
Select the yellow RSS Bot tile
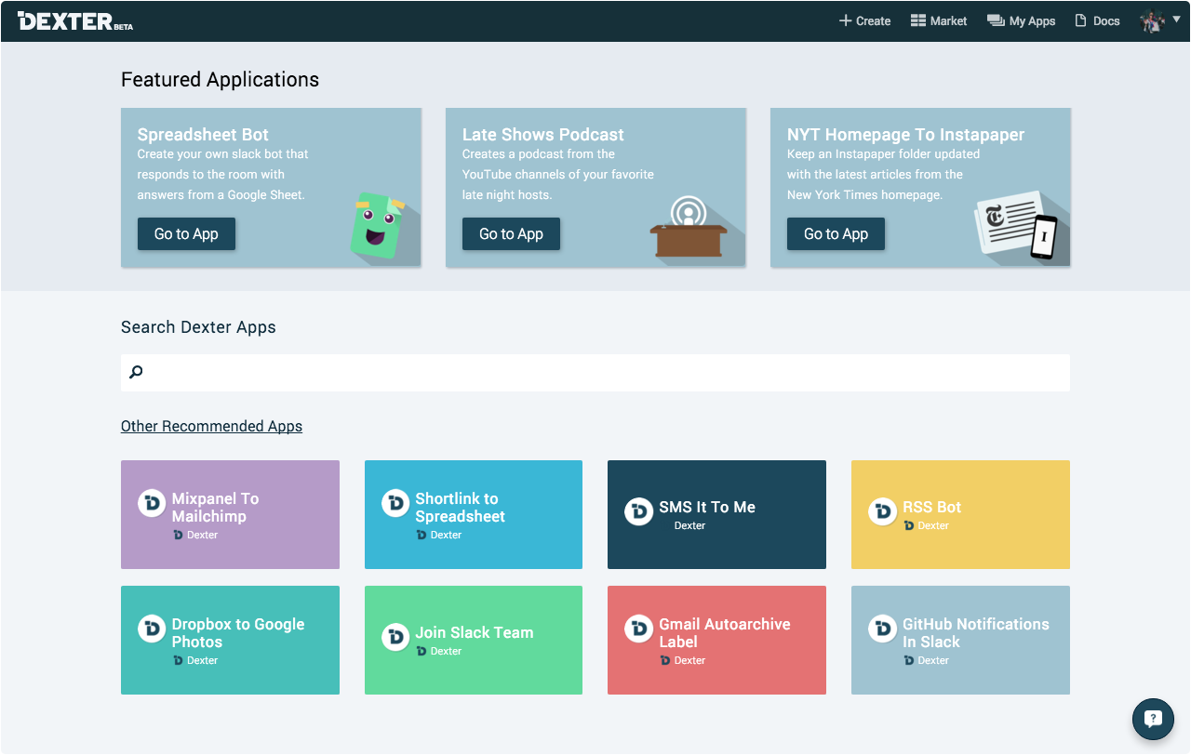(x=960, y=514)
